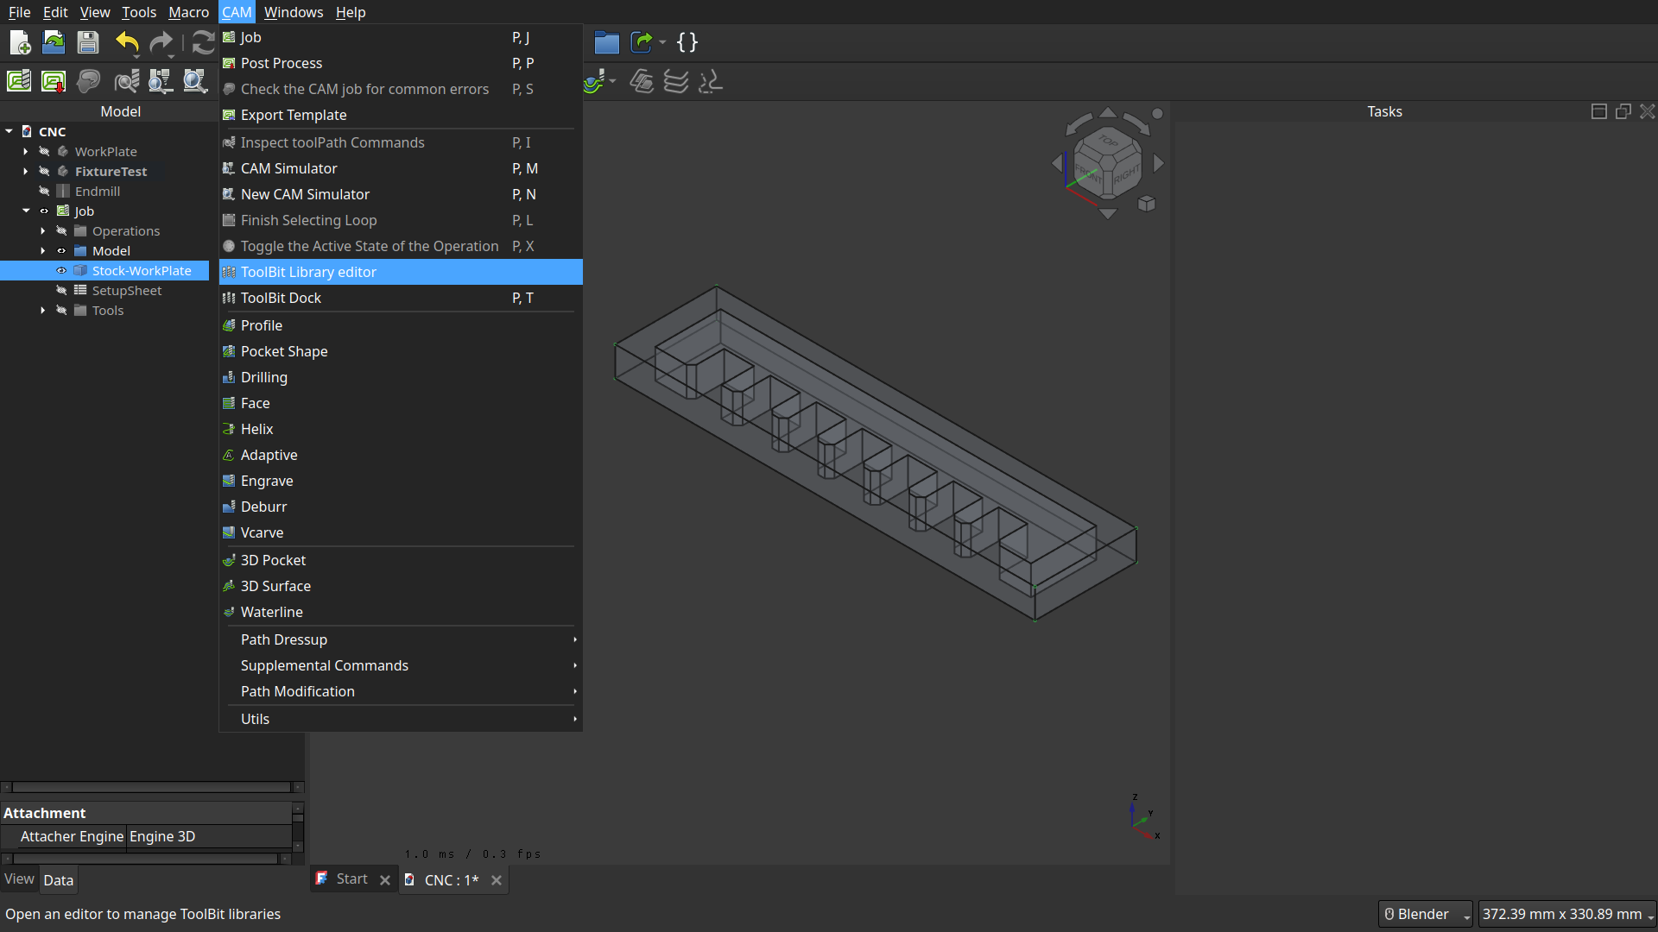1658x932 pixels.
Task: Switch to the View property tab
Action: pyautogui.click(x=19, y=879)
